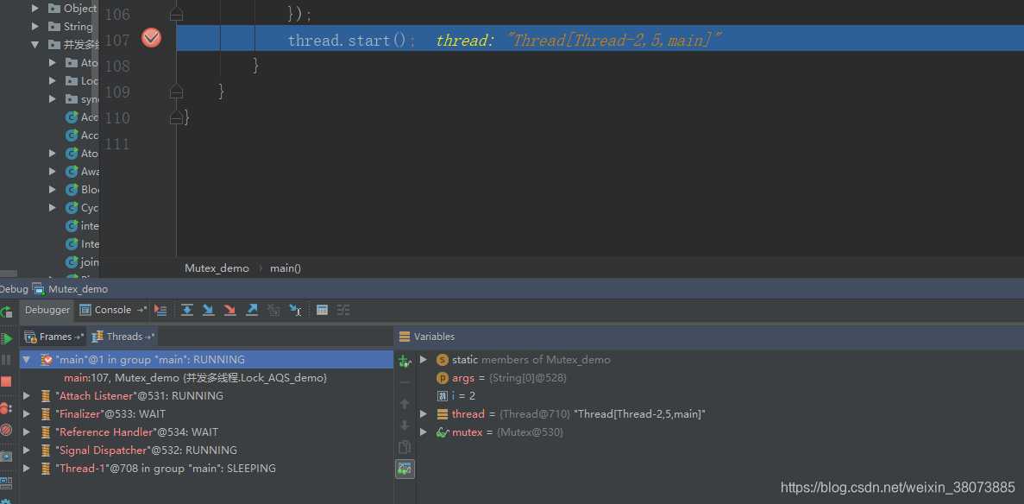Click the Show Execution Point icon

160,310
